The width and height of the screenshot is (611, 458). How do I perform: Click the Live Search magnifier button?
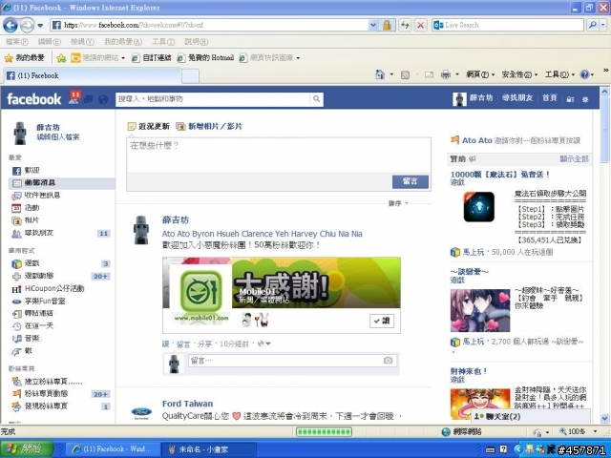592,25
